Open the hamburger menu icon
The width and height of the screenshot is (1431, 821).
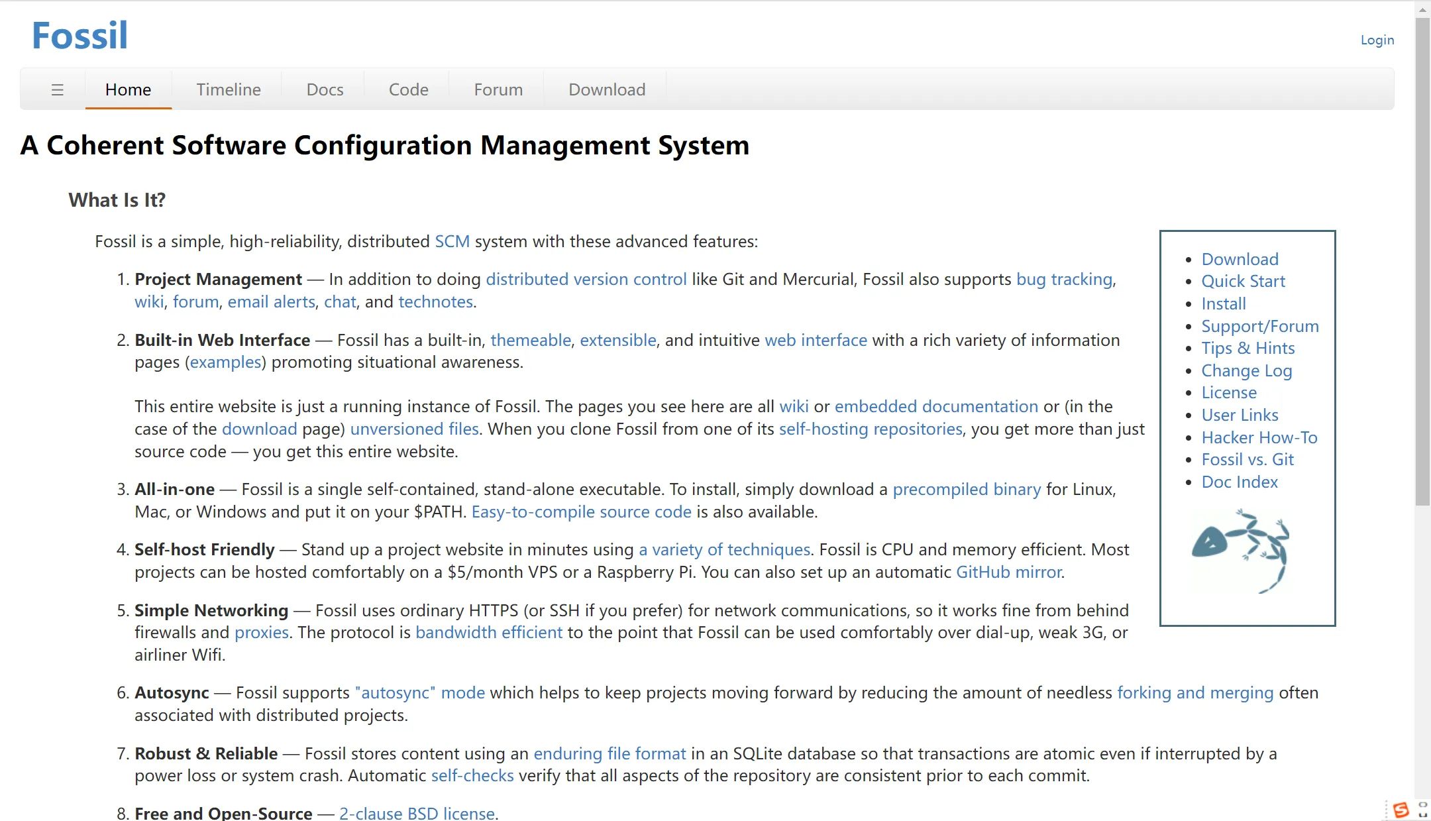click(58, 89)
